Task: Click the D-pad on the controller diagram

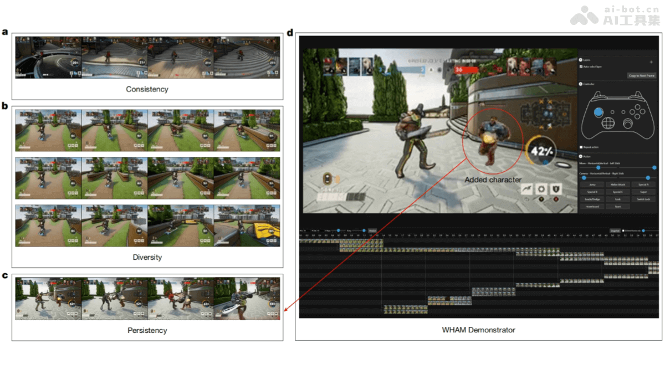Action: click(x=608, y=122)
